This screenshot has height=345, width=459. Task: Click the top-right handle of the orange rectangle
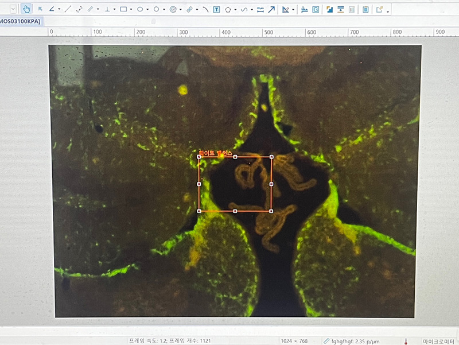tap(271, 157)
